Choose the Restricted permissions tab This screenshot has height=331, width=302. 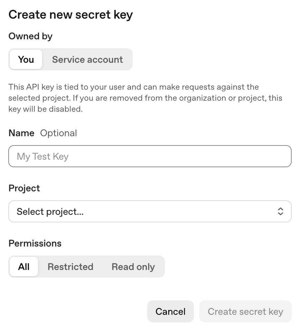click(70, 267)
